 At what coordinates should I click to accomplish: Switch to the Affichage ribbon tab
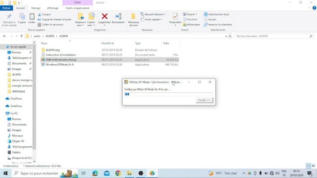[53, 8]
